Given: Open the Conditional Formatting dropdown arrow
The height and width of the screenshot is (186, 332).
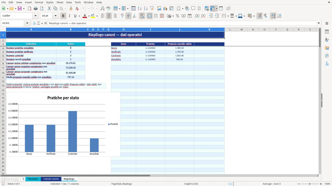Looking at the screenshot, I should (254, 16).
